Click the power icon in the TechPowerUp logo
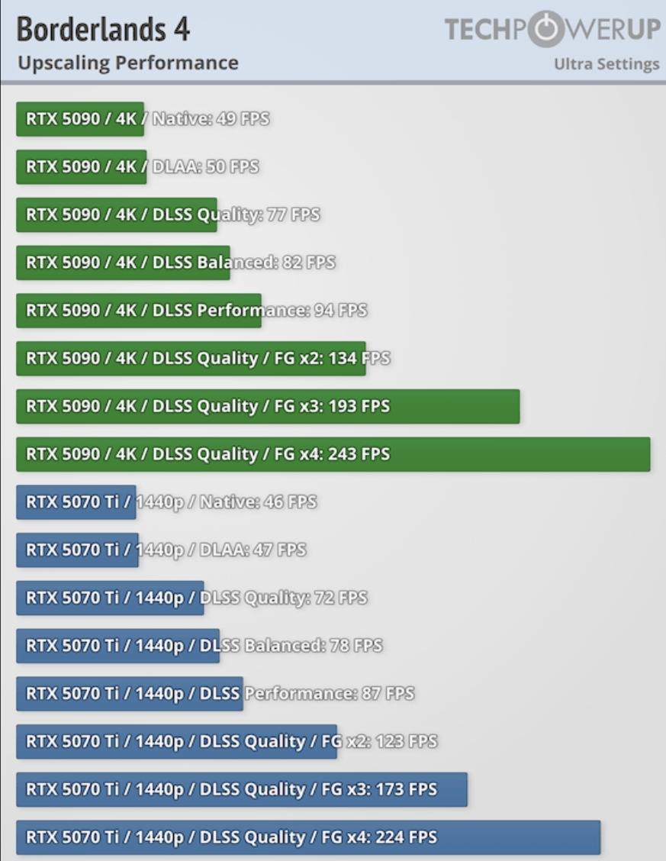The image size is (666, 861). point(545,30)
